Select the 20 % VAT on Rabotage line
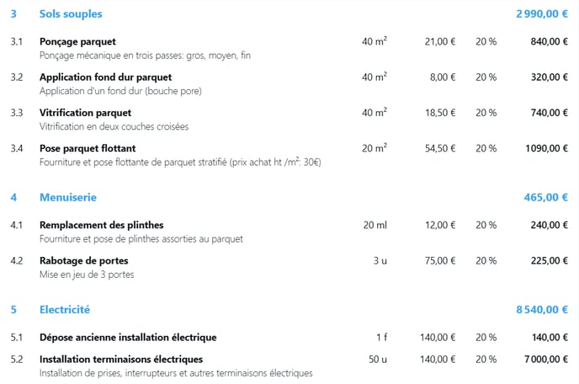The image size is (579, 384). [486, 260]
